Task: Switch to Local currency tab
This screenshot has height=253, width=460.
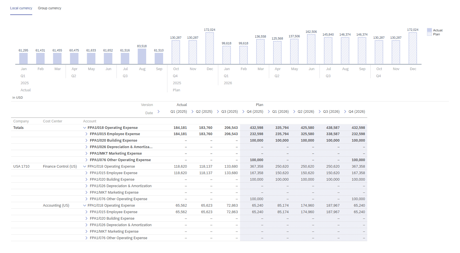Action: pyautogui.click(x=21, y=8)
